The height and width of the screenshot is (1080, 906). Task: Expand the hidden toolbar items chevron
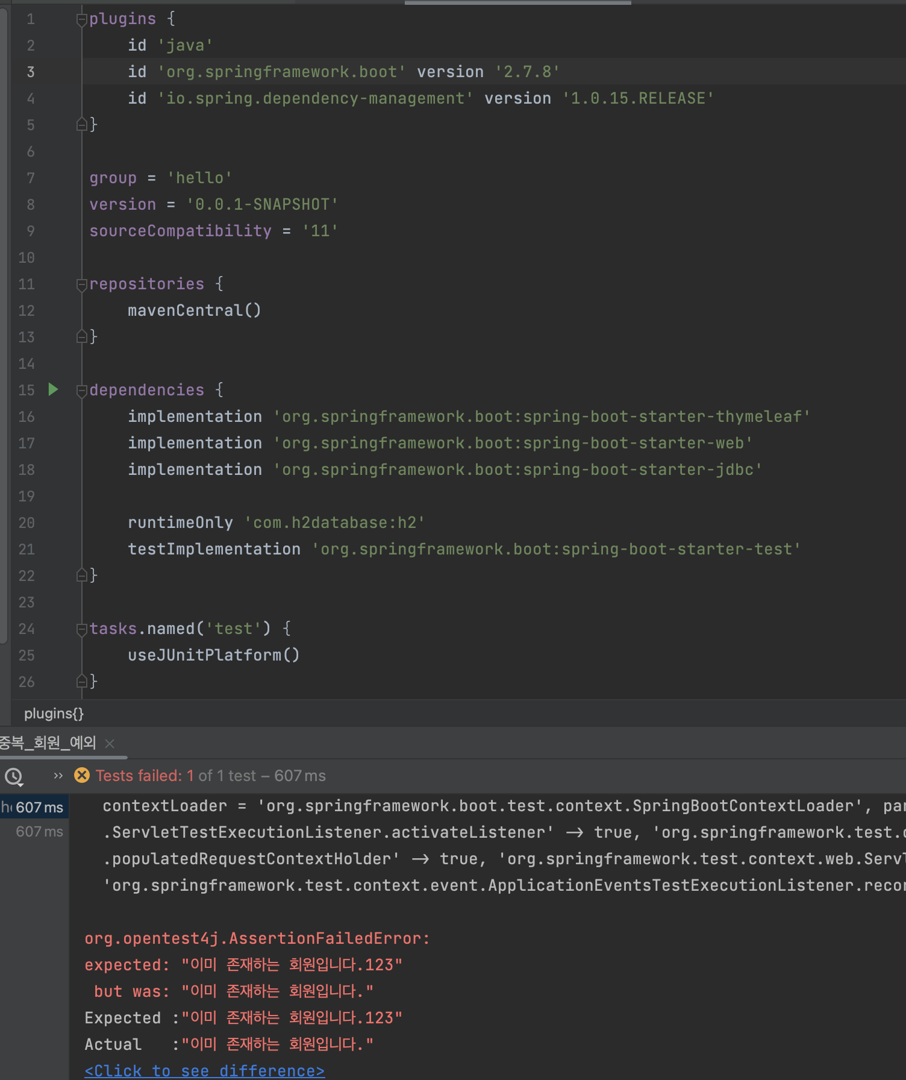pyautogui.click(x=58, y=776)
